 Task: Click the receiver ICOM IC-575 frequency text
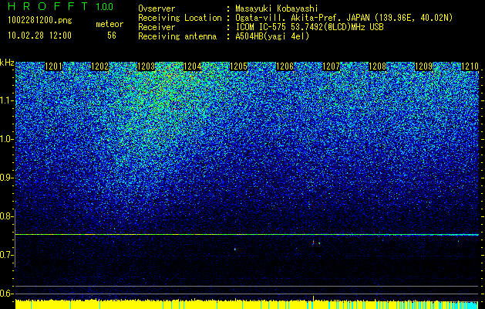tap(310, 27)
